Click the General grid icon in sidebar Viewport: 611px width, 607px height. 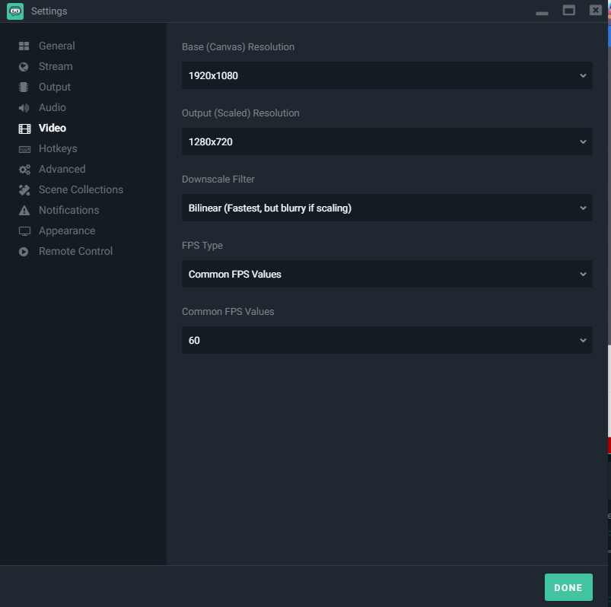[x=24, y=46]
